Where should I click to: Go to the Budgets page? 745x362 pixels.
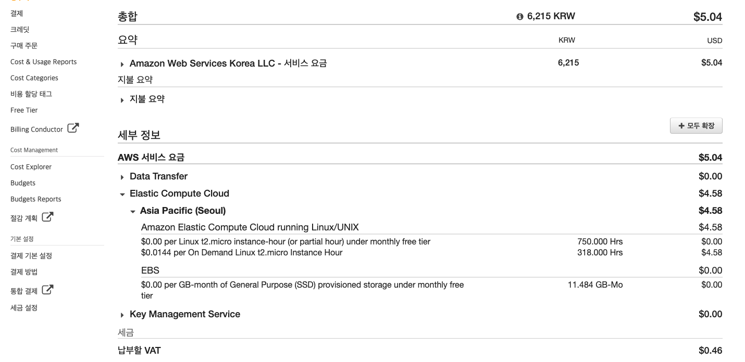pos(23,183)
